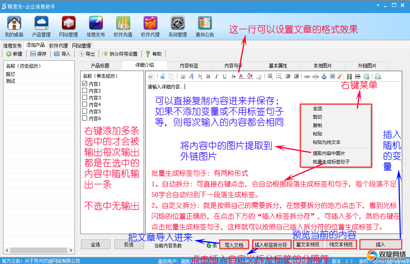Image resolution: width=410 pixels, height=264 pixels.
Task: Select 粘贴为纯文本 in context menu
Action: (x=327, y=142)
